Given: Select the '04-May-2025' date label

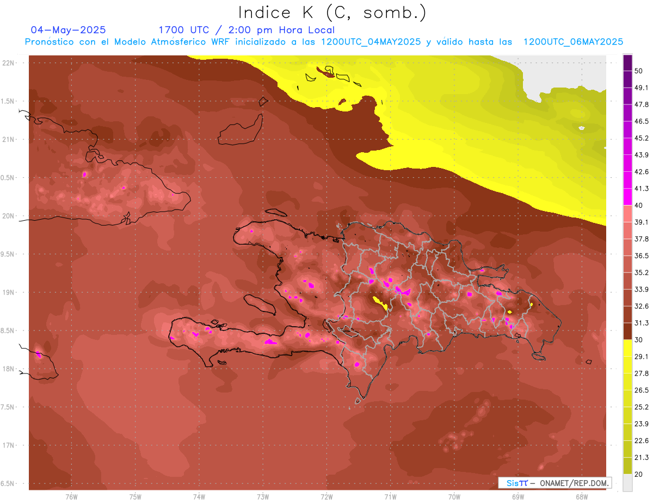Looking at the screenshot, I should pyautogui.click(x=68, y=30).
